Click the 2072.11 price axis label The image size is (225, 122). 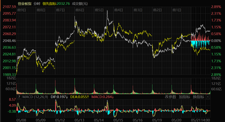pos(9,27)
